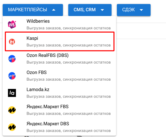This screenshot has height=137, width=166.
Task: Choose Lamoda.kz from the list
Action: (59, 93)
